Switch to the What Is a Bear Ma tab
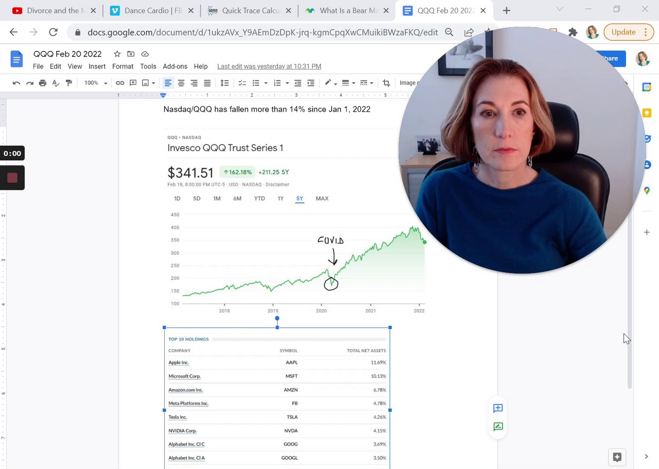The image size is (659, 469). click(x=348, y=10)
